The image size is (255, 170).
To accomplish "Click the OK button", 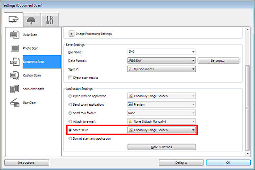I will pos(228,162).
